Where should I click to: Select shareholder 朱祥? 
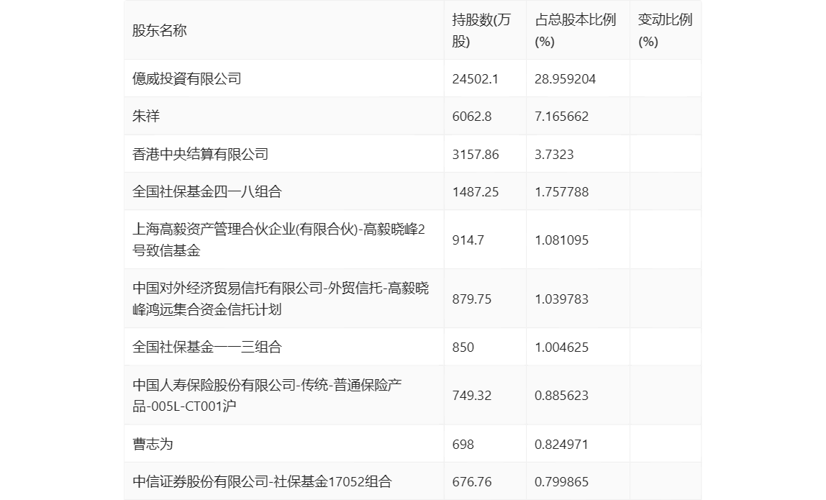[146, 117]
